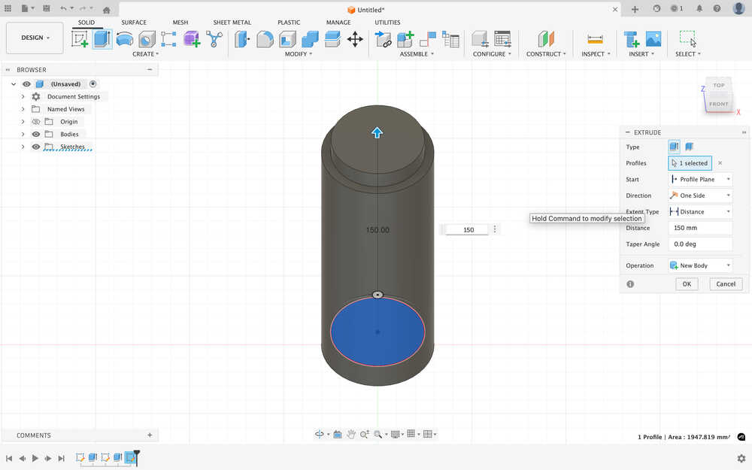752x470 pixels.
Task: Cancel the Extrude dialog
Action: 726,284
